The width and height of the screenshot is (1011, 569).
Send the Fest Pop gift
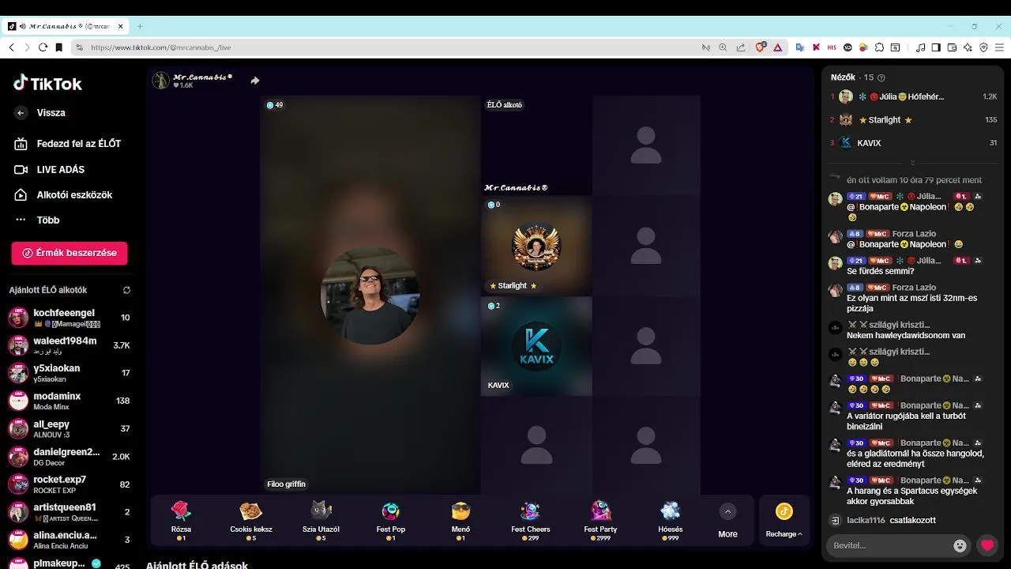(x=390, y=521)
